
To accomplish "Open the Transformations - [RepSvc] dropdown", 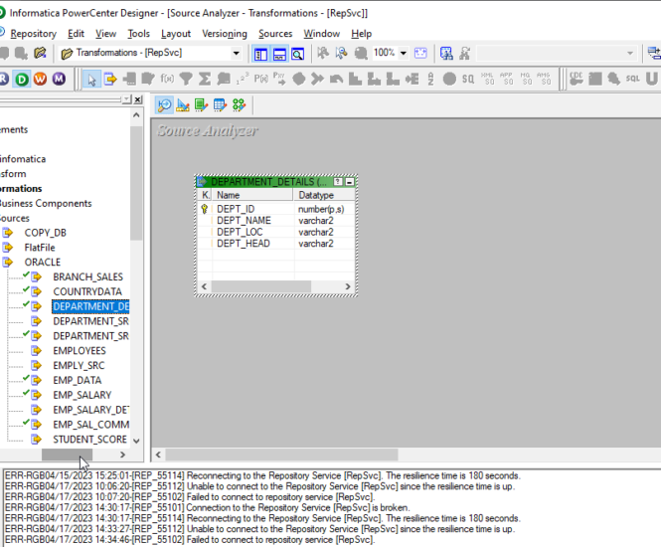I will pos(236,53).
